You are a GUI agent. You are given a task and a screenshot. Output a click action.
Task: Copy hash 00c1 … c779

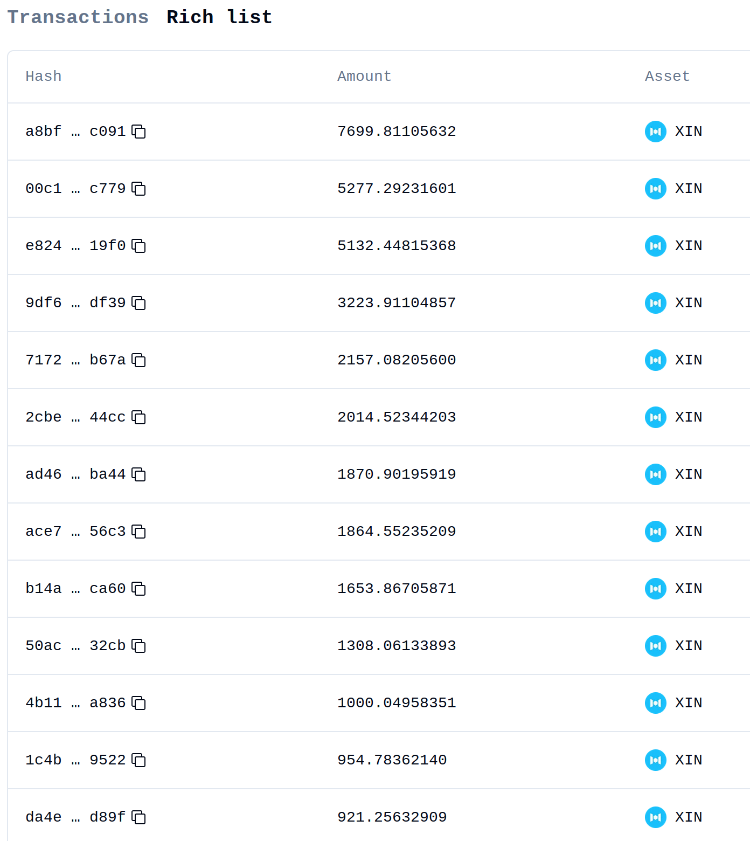pyautogui.click(x=139, y=189)
